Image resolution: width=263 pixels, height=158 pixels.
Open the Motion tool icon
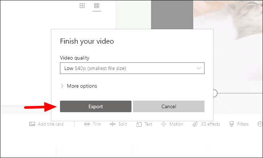[164, 124]
